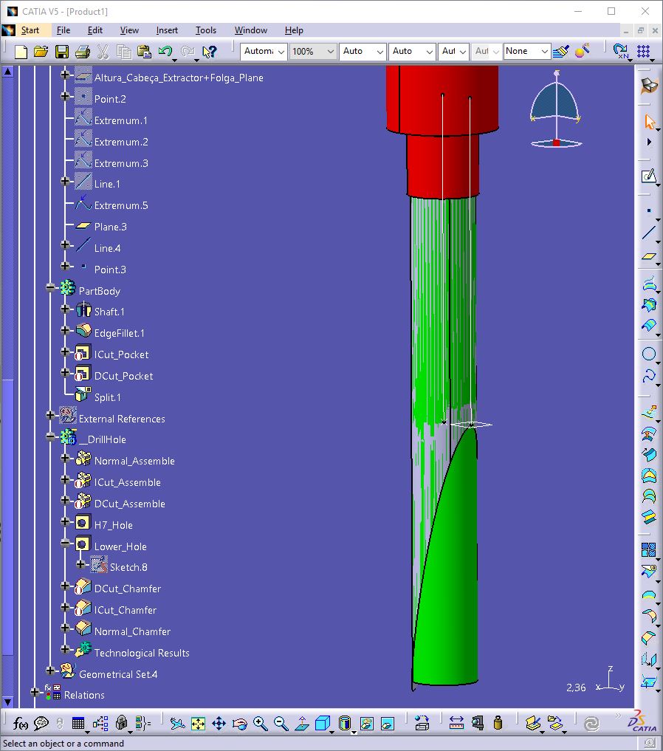Select EdgeFillet.1 in the tree
Viewport: 663px width, 751px height.
119,333
